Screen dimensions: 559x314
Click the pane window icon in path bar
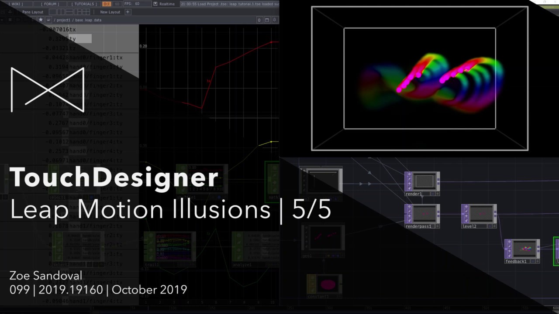[x=267, y=20]
